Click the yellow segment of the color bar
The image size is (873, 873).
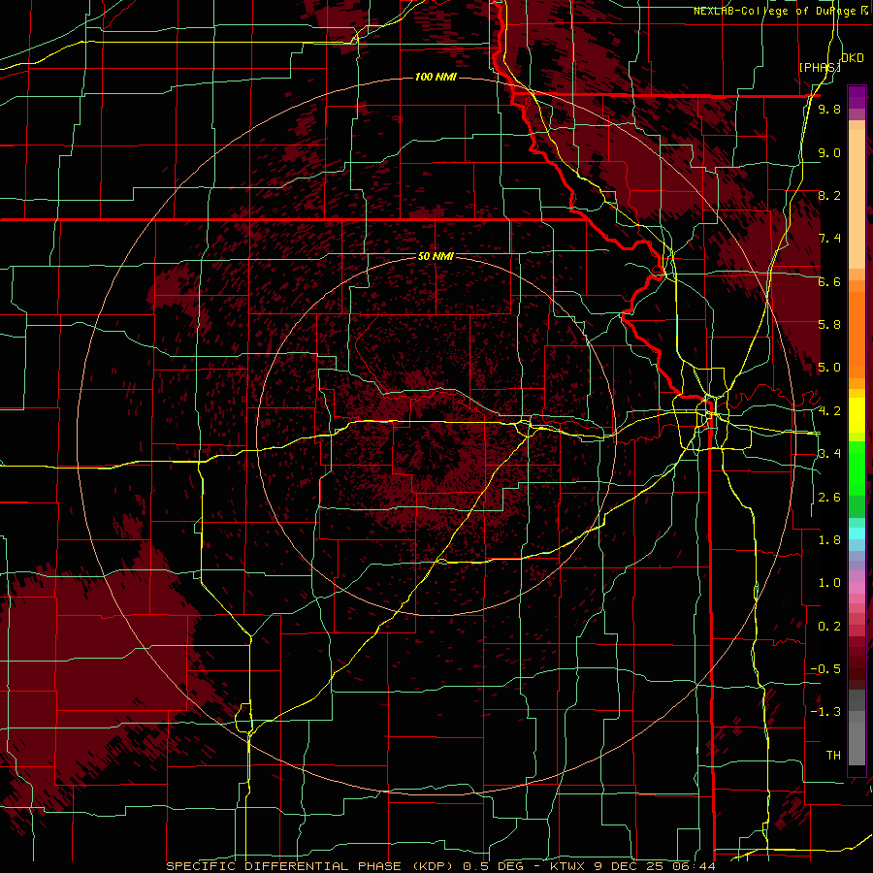click(857, 414)
